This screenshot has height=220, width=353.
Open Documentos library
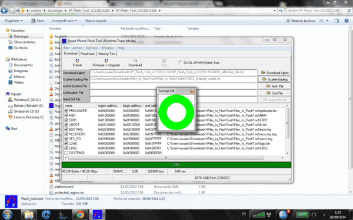pyautogui.click(x=21, y=65)
